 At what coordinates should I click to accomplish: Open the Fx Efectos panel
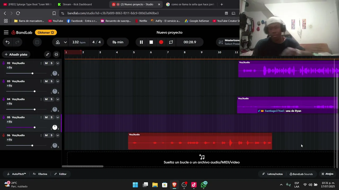(40, 174)
